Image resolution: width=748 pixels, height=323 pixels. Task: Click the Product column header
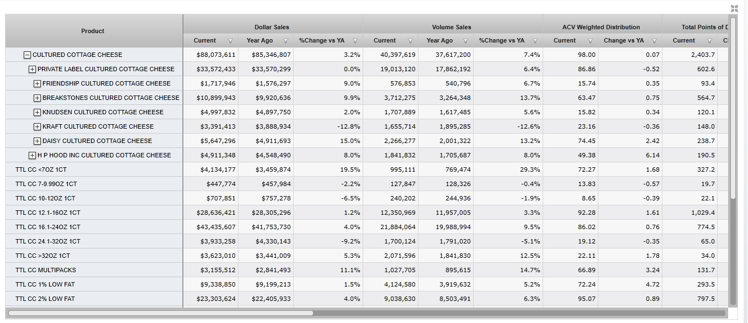93,31
